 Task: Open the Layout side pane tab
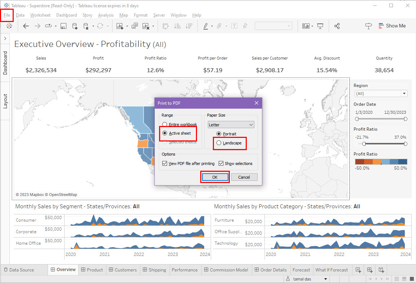click(5, 101)
